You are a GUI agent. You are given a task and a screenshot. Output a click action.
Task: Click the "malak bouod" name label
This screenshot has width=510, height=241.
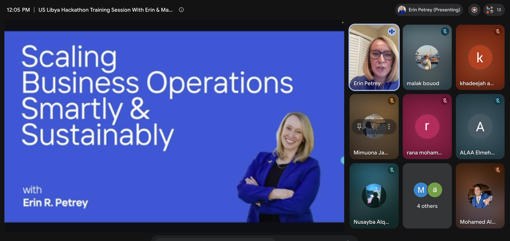[423, 83]
